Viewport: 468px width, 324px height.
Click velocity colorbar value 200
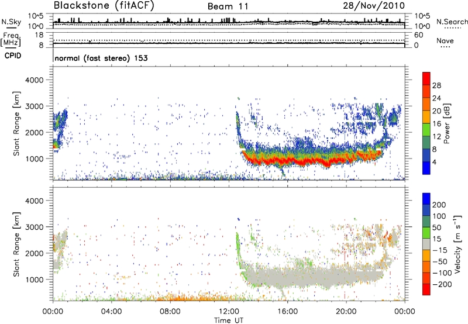[439, 205]
